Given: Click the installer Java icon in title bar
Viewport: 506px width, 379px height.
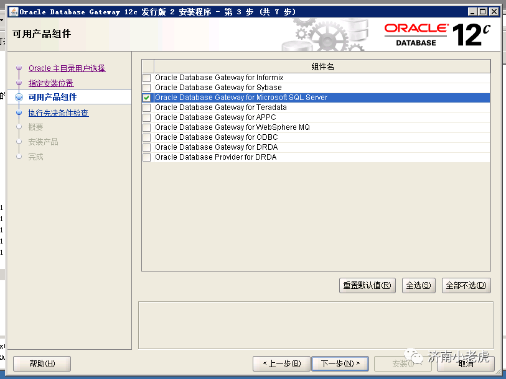Looking at the screenshot, I should pos(14,12).
